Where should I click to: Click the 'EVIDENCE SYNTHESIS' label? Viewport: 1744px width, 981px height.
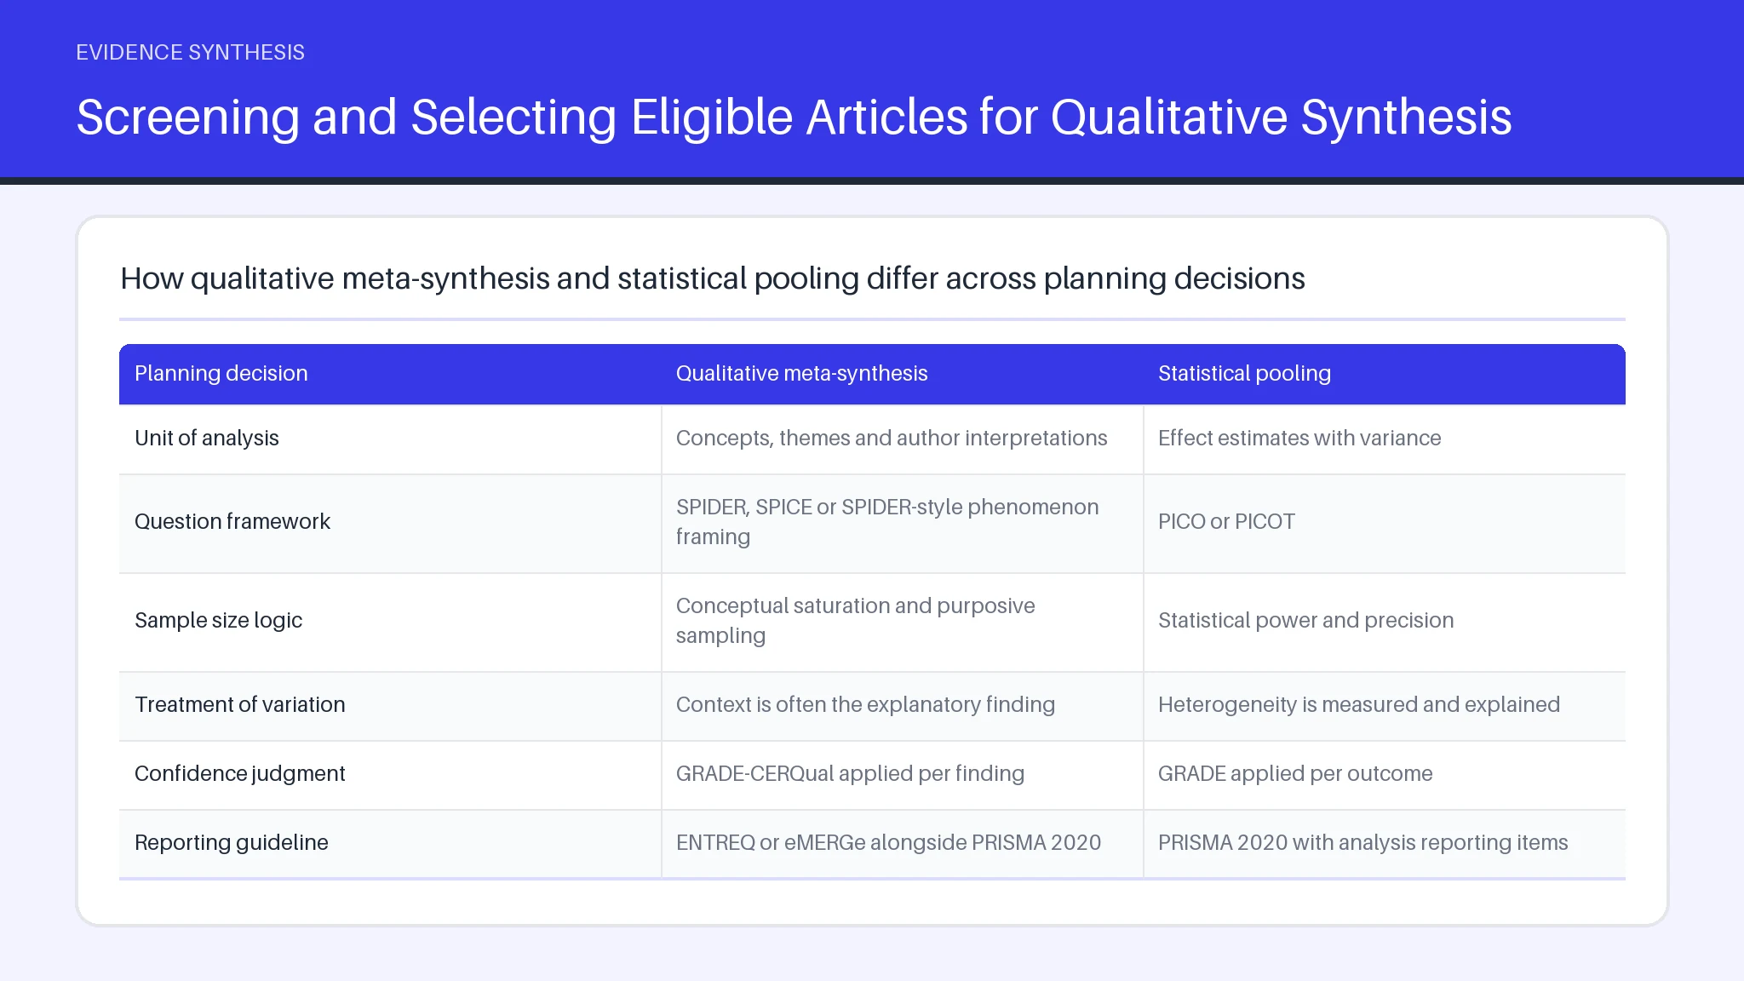click(x=190, y=53)
